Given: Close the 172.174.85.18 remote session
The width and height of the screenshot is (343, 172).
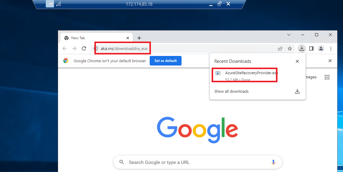Looking at the screenshot, I should pos(228,4).
